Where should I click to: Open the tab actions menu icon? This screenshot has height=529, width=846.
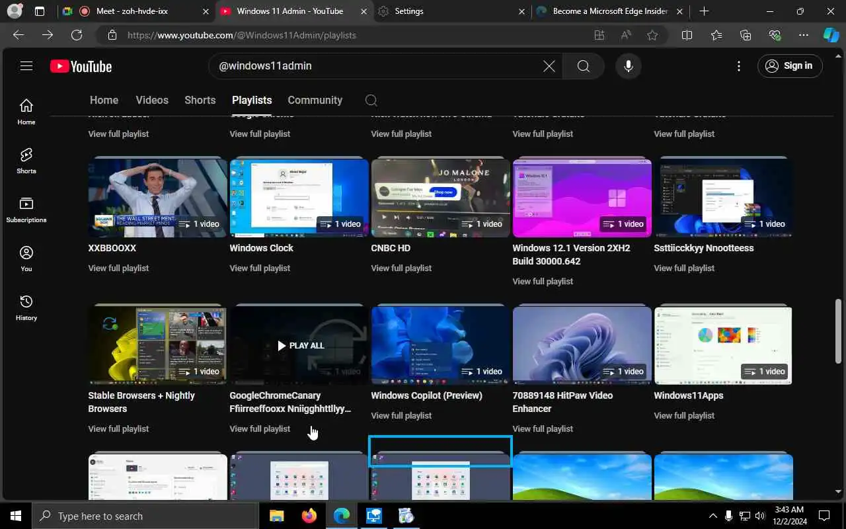(40, 11)
